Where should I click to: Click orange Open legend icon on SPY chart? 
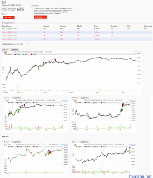click(x=9, y=147)
